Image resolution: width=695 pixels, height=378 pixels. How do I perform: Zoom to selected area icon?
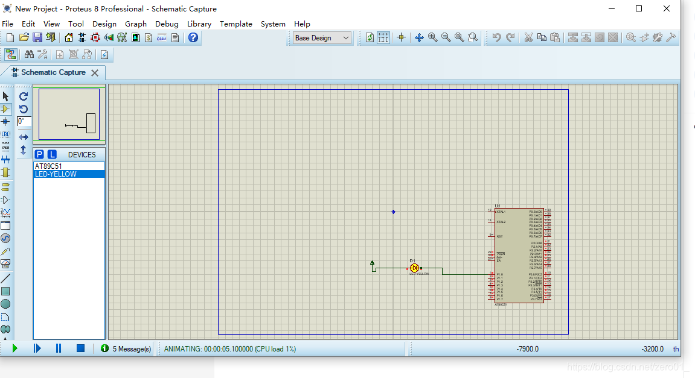[x=473, y=37]
